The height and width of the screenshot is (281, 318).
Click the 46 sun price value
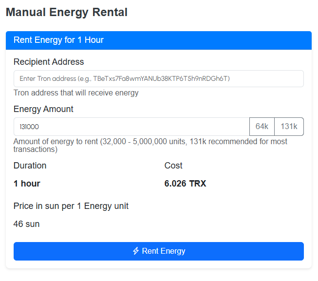(x=27, y=224)
